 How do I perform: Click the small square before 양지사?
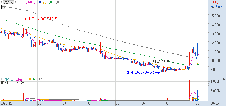[1, 2]
